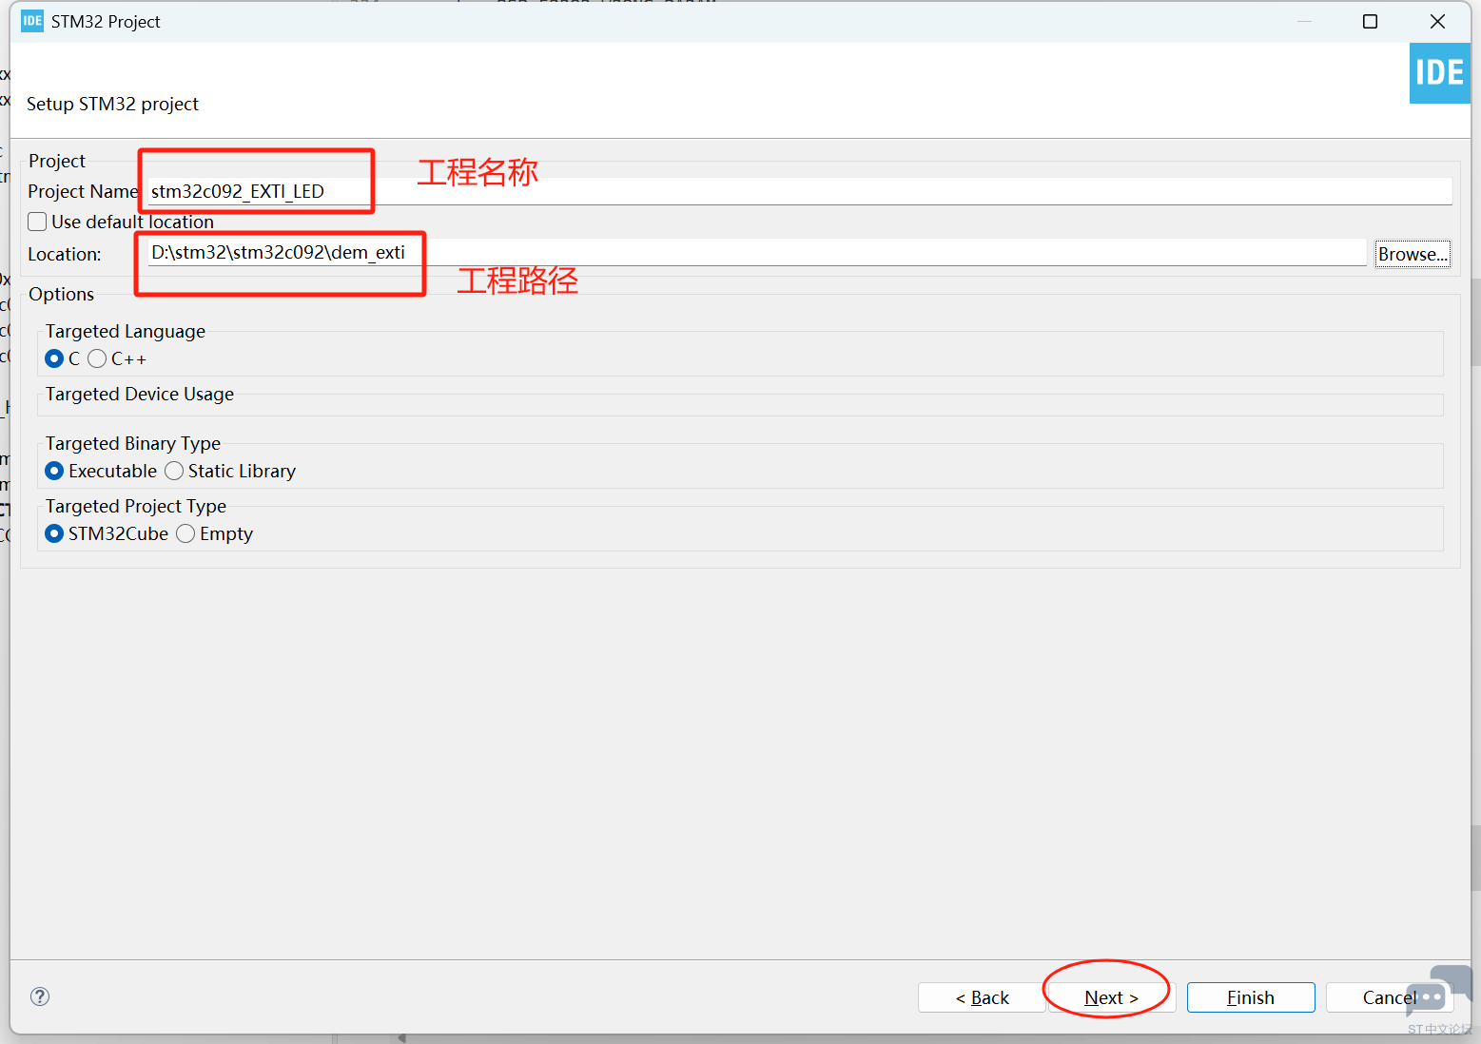Choose the Empty project type
This screenshot has width=1481, height=1044.
coord(185,533)
